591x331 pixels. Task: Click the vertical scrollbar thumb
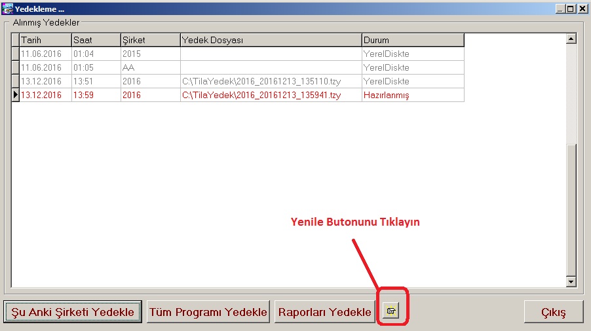571,210
